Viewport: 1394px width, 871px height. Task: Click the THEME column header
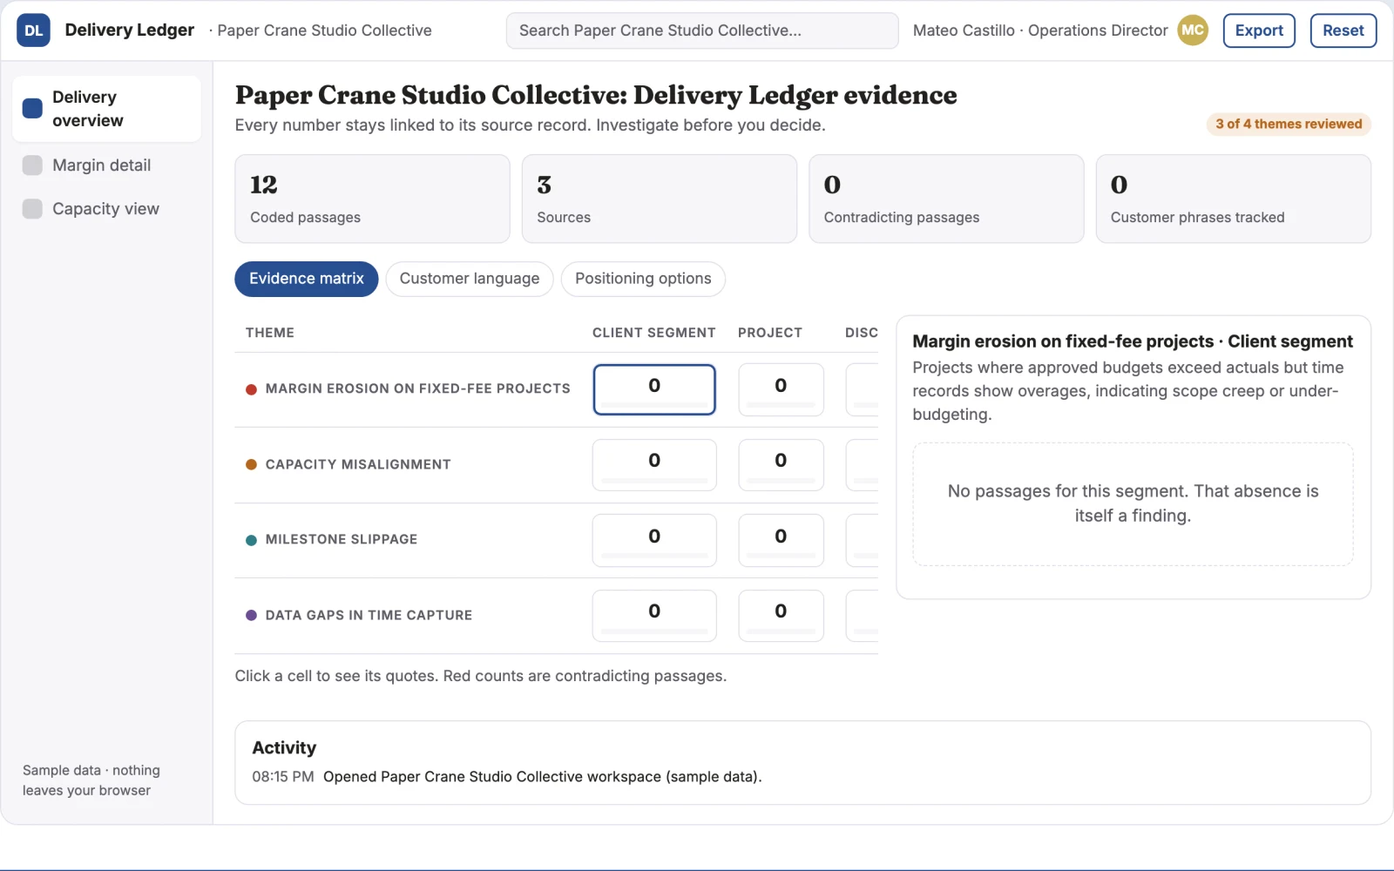click(x=270, y=333)
